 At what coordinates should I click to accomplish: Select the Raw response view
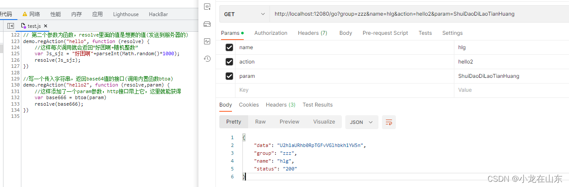click(x=260, y=122)
